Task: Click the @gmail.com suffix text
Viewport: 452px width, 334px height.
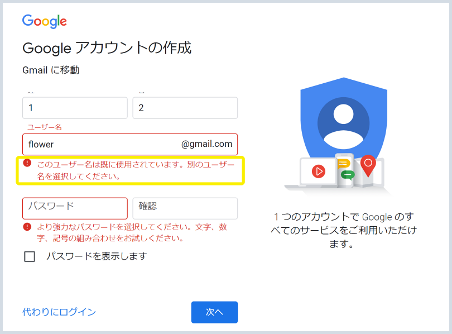Action: pyautogui.click(x=206, y=144)
